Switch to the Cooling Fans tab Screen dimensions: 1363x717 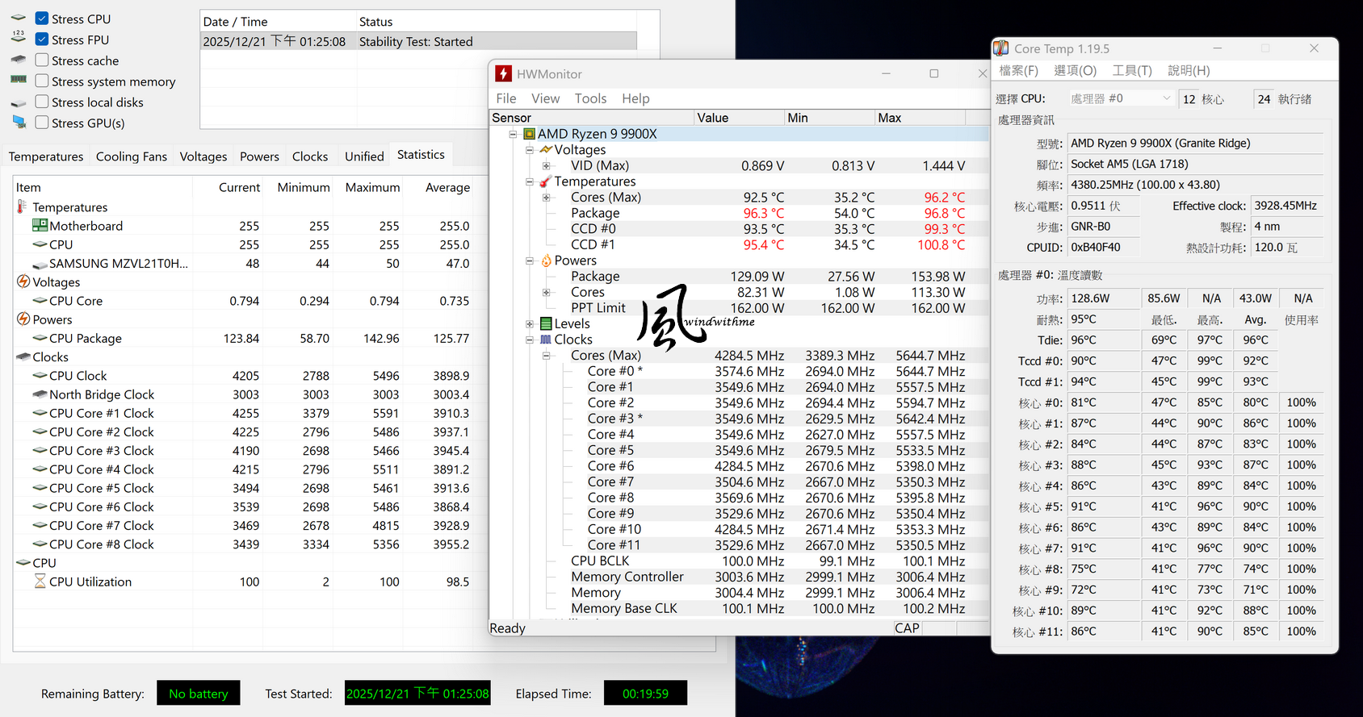click(x=132, y=156)
